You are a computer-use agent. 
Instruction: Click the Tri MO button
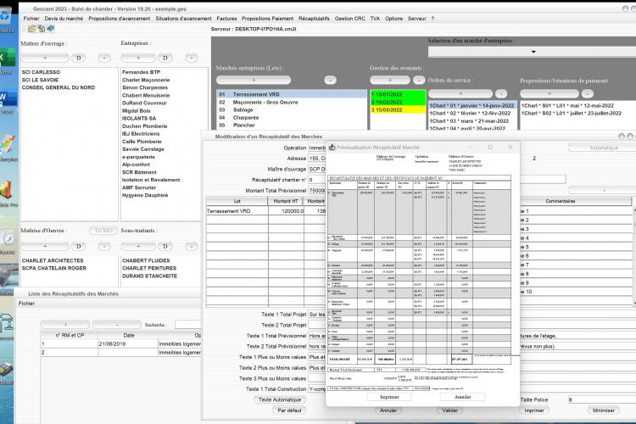[x=103, y=231]
